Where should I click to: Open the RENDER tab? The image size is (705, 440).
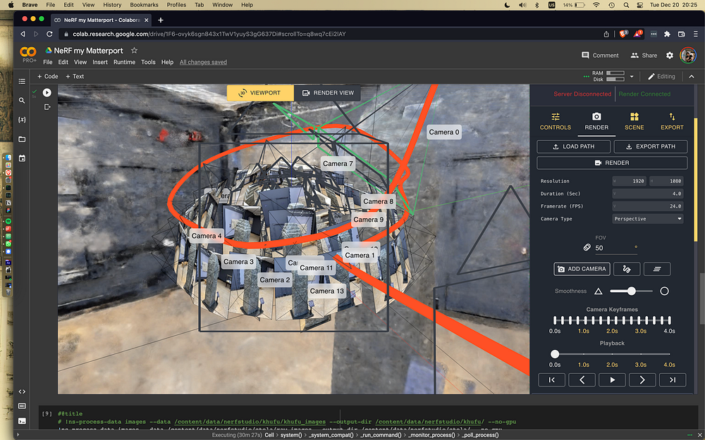click(596, 122)
